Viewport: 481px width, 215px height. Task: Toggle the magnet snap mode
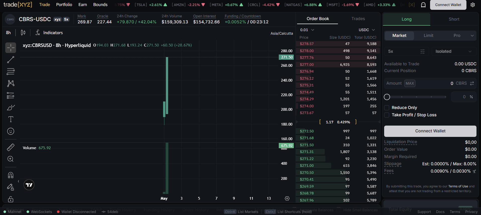(x=11, y=175)
